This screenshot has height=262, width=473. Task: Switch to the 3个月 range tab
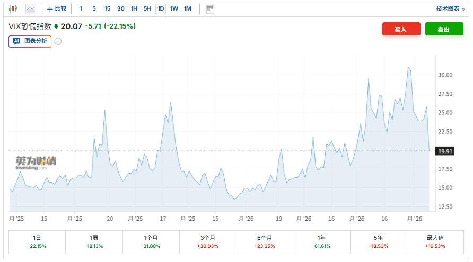[208, 242]
